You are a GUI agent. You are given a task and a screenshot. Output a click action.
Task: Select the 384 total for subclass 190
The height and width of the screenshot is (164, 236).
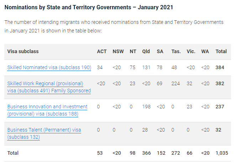220,67
